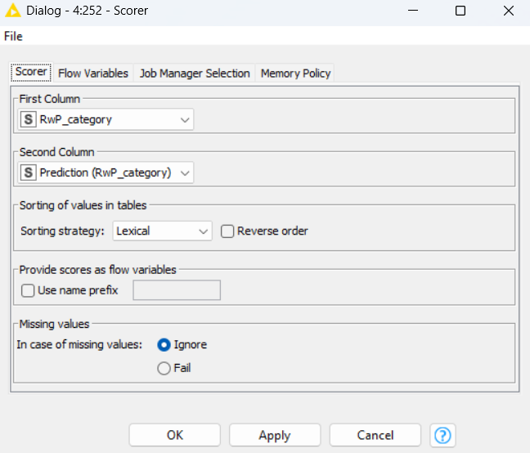
Task: Open the Sorting strategy Lexical dropdown
Action: click(162, 231)
